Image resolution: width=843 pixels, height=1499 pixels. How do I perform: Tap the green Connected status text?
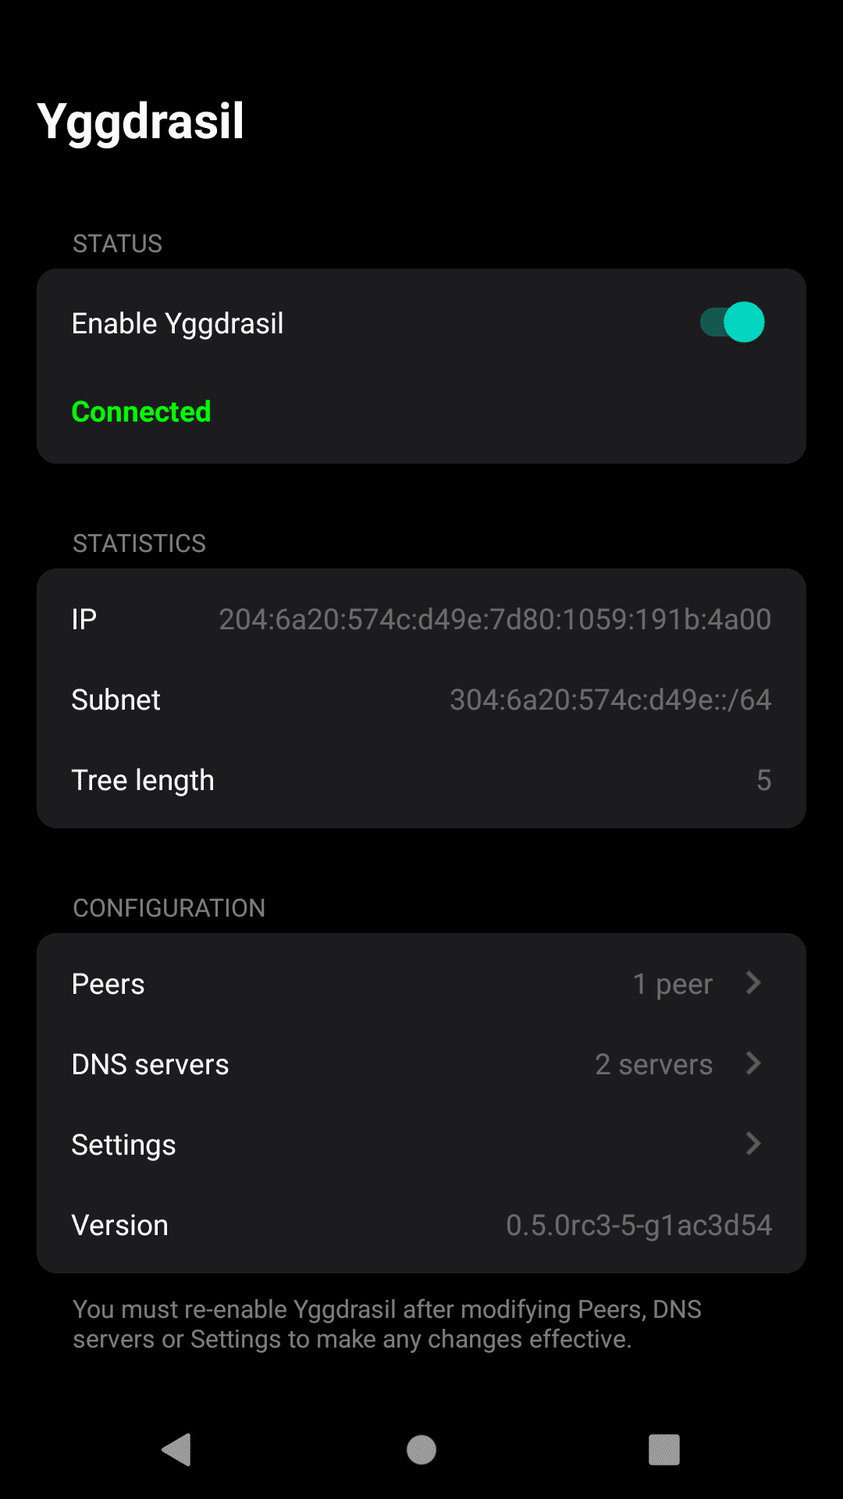pyautogui.click(x=141, y=411)
